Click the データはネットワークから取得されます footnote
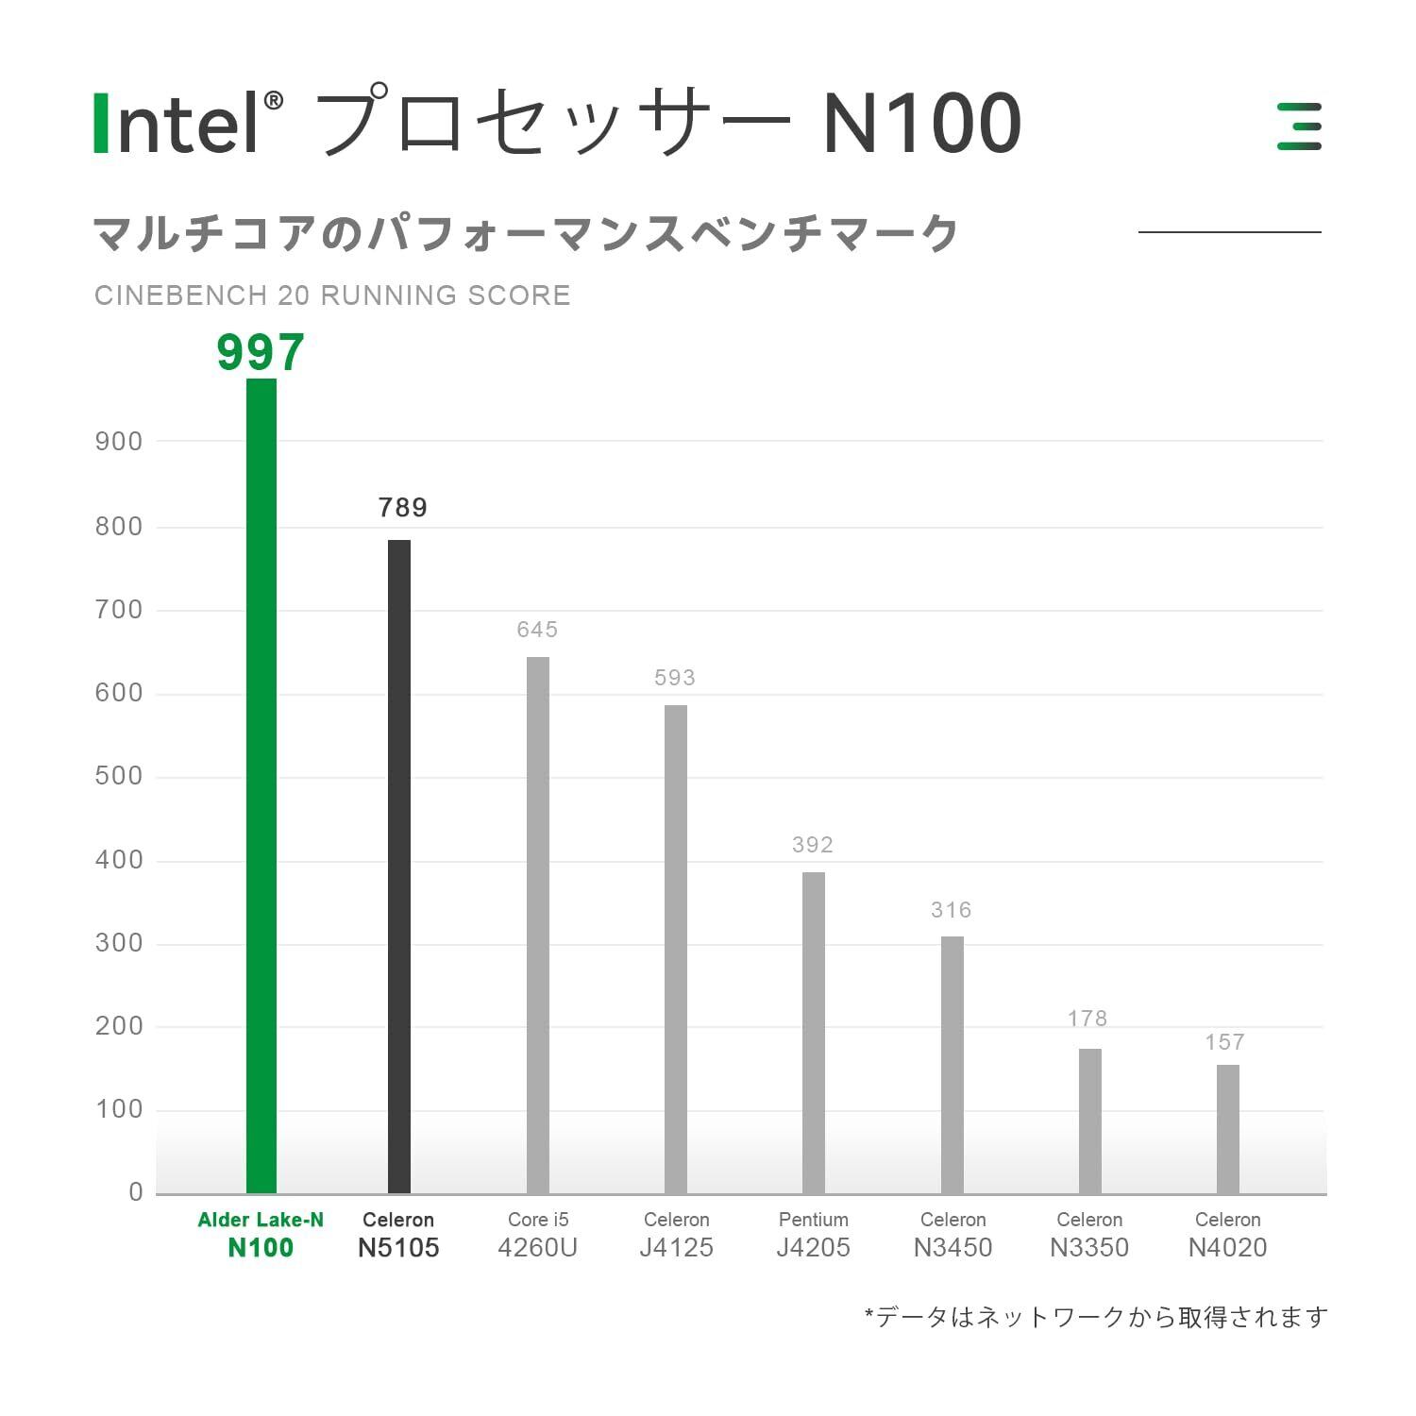Image resolution: width=1416 pixels, height=1416 pixels. point(1096,1317)
